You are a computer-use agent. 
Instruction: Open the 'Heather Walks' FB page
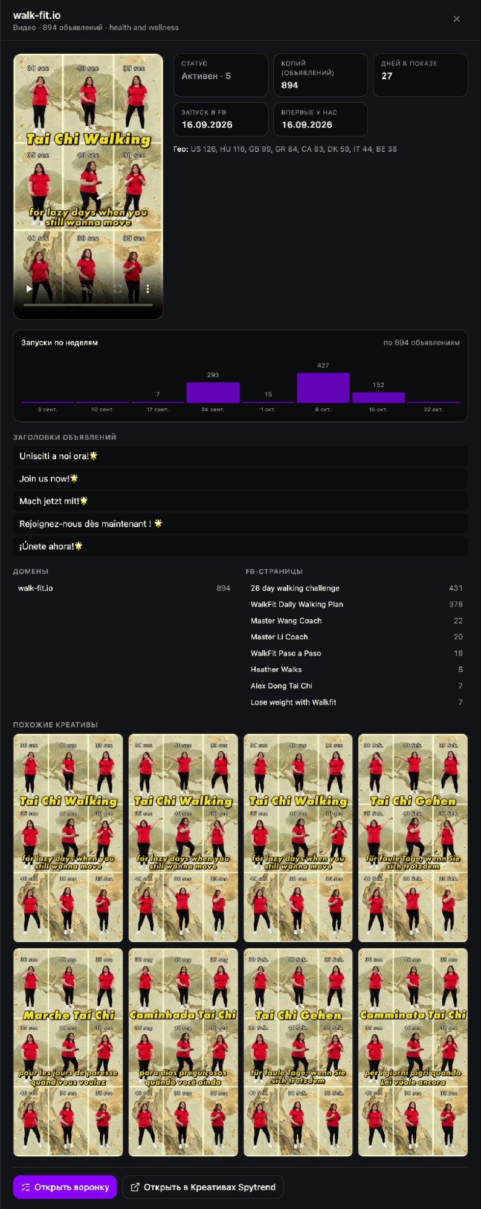pyautogui.click(x=357, y=670)
